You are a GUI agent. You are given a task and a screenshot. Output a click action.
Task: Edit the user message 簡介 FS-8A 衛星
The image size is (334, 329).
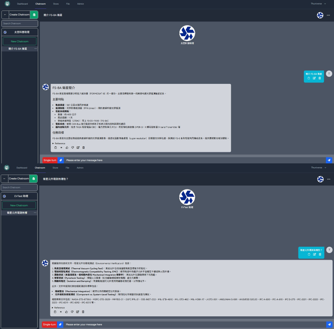[314, 78]
